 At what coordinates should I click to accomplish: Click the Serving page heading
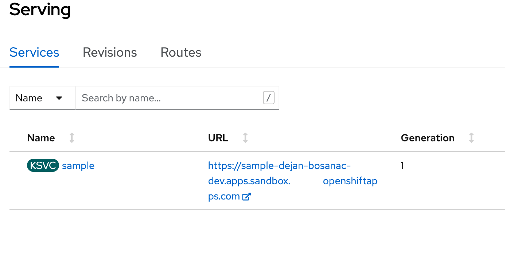[x=40, y=9]
